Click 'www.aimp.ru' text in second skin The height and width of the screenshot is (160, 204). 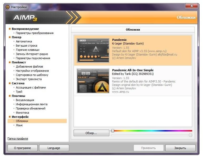[120, 92]
